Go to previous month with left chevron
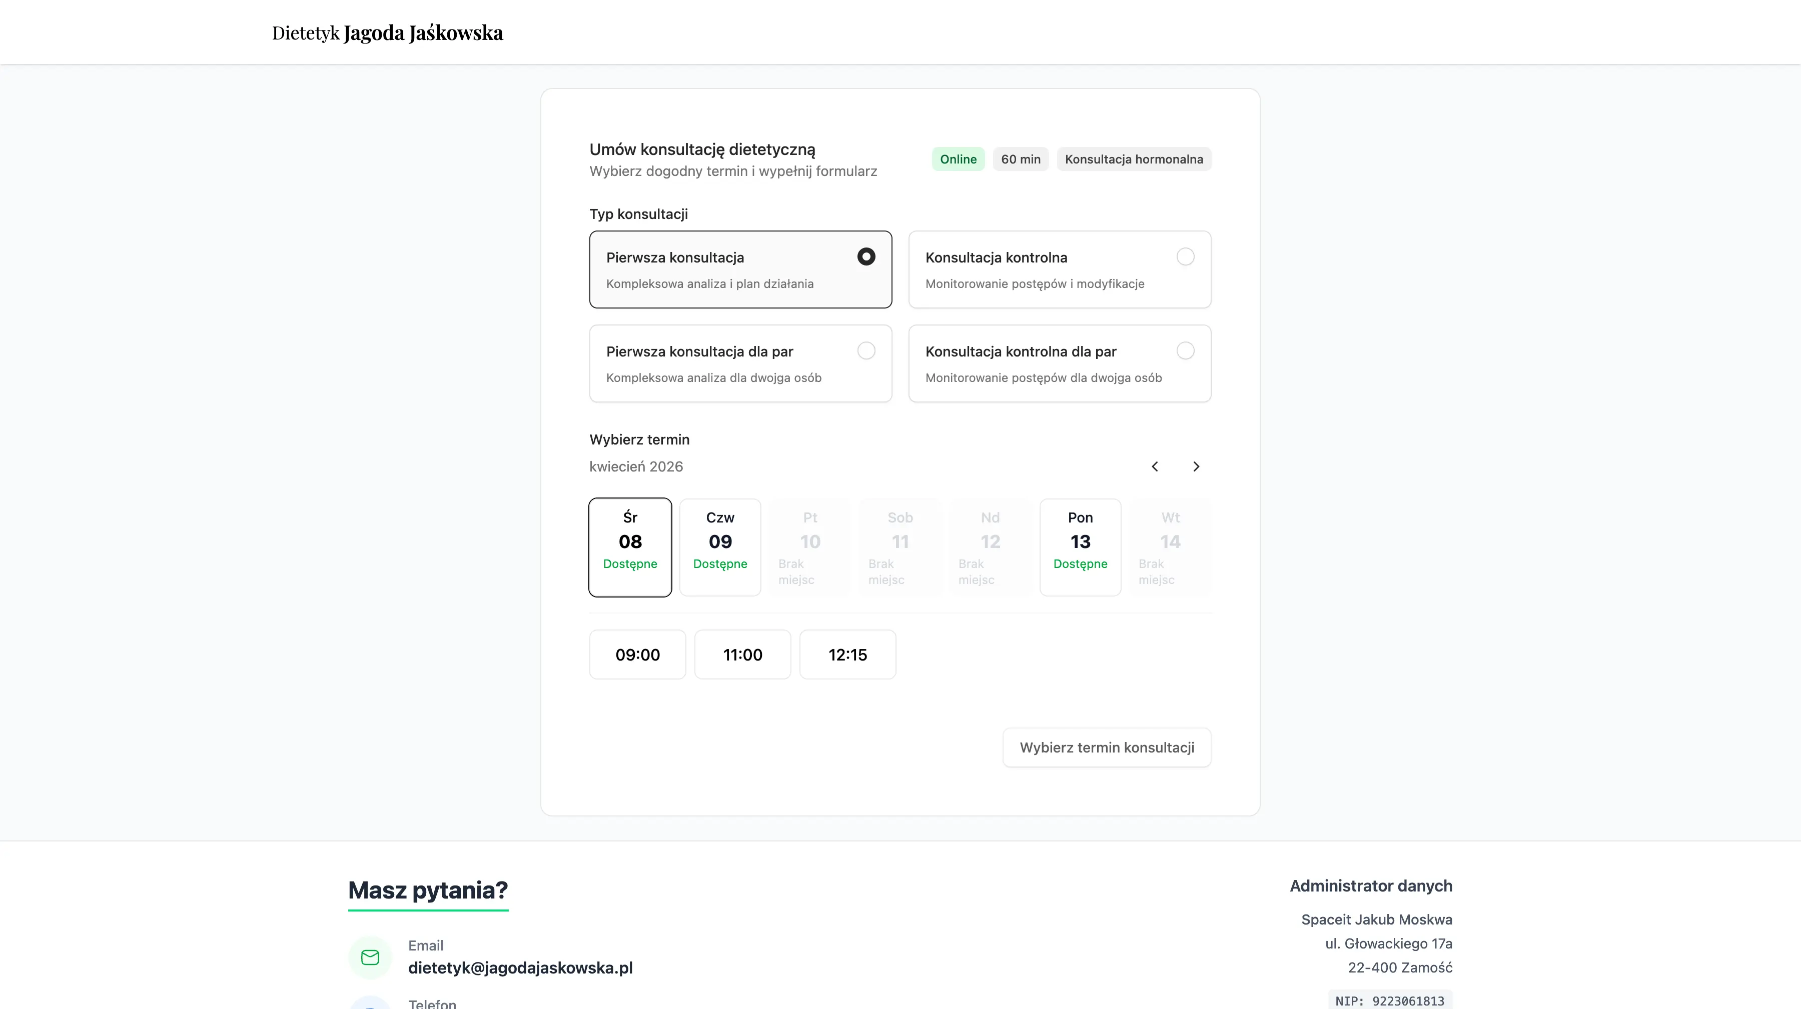Screen dimensions: 1801x1009 coord(1155,466)
